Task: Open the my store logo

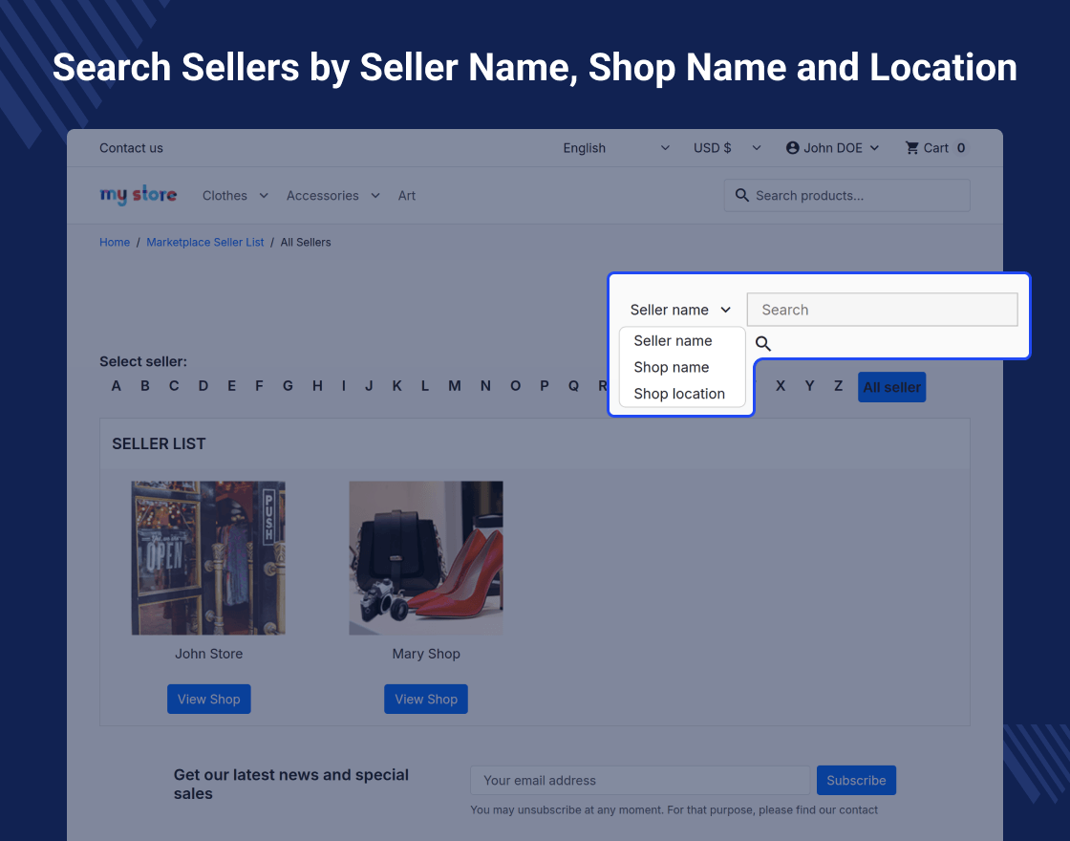Action: point(138,195)
